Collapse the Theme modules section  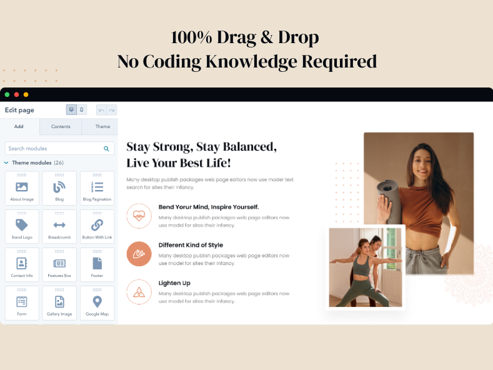click(6, 162)
